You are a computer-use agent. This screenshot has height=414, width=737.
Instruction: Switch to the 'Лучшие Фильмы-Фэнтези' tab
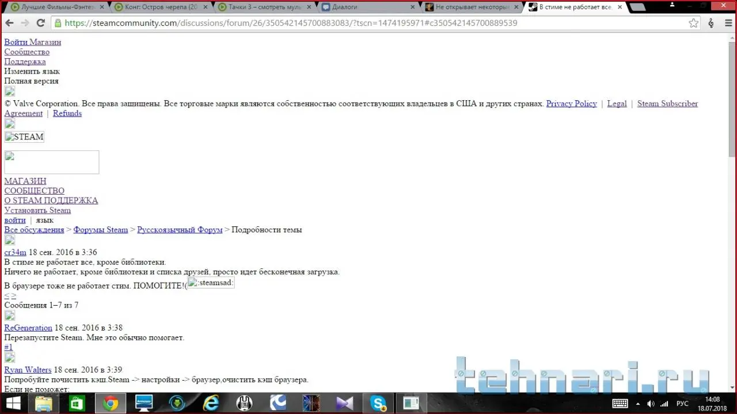click(56, 7)
